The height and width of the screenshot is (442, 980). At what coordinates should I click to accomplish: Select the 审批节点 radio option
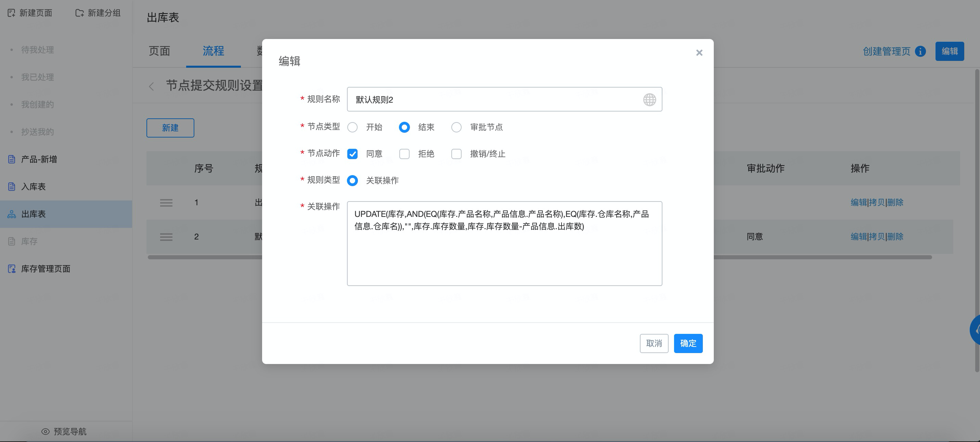tap(456, 127)
